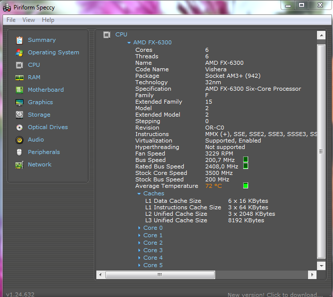Expand the Core 2 node
The image size is (333, 297).
coord(139,243)
